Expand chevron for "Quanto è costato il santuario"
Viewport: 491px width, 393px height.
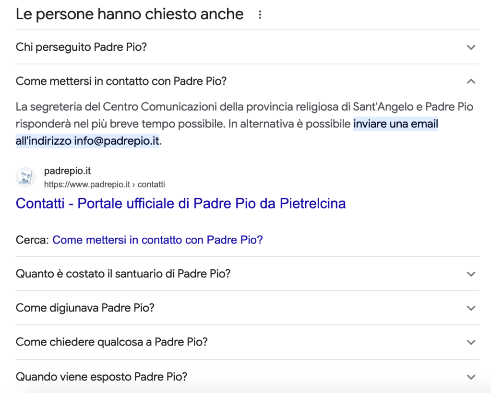[471, 274]
